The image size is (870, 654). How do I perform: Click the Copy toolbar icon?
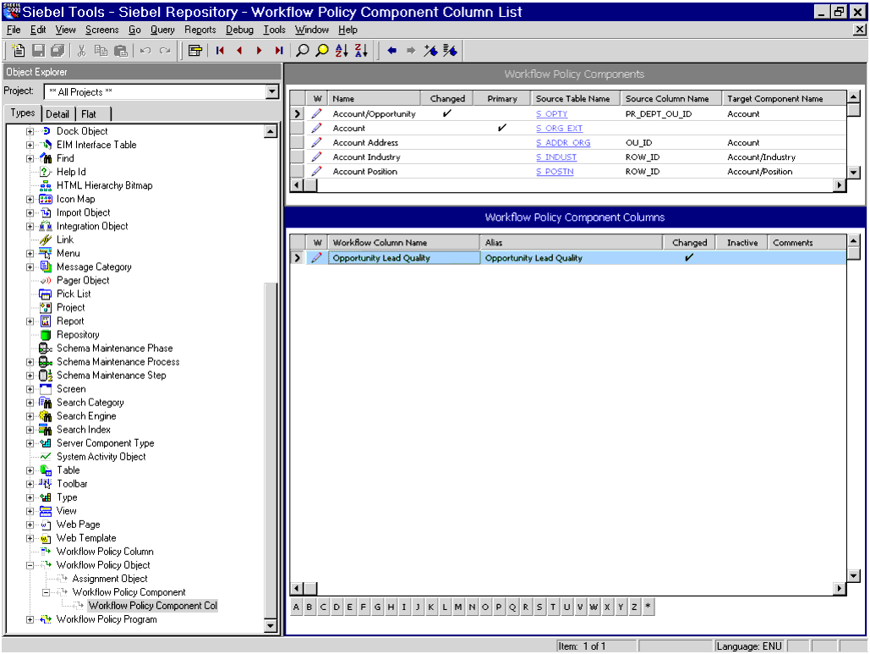[x=101, y=51]
